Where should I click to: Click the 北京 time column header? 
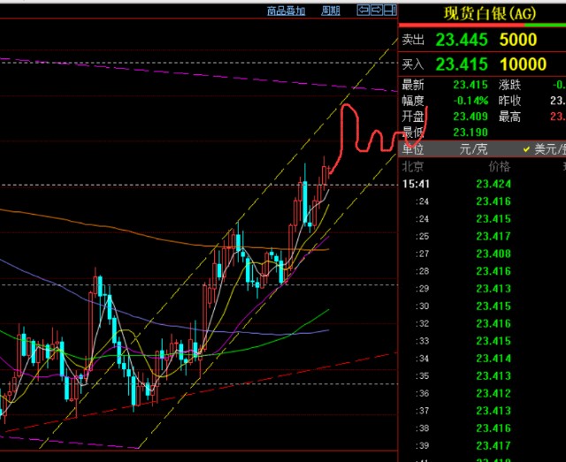(x=413, y=166)
